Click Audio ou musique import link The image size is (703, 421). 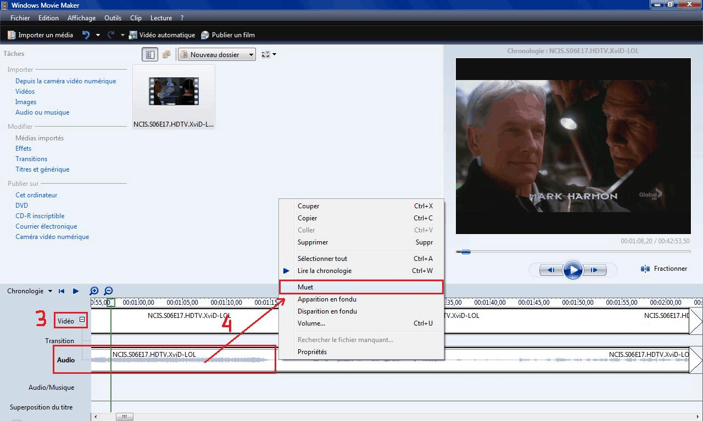click(42, 112)
